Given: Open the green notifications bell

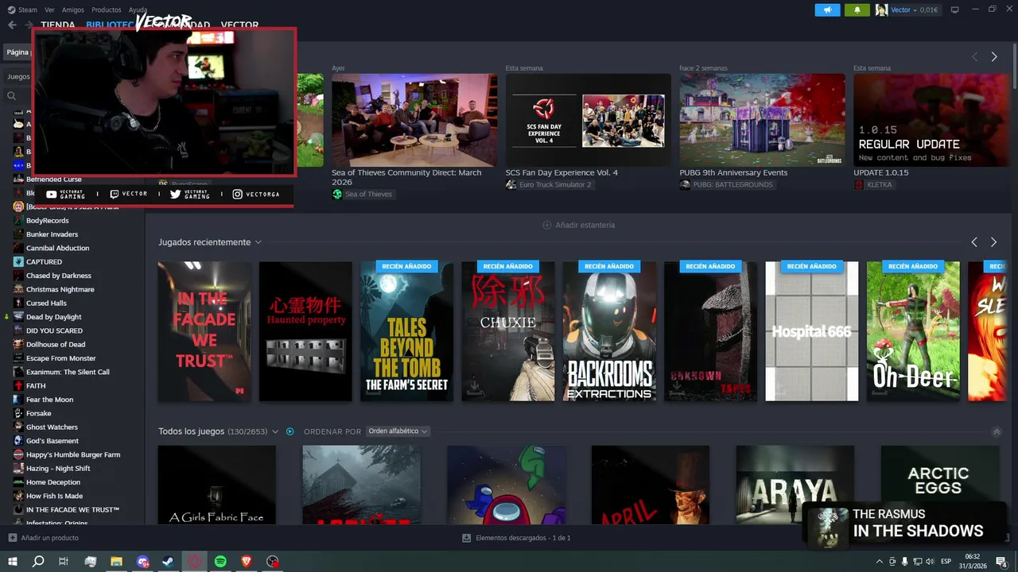Looking at the screenshot, I should tap(857, 10).
